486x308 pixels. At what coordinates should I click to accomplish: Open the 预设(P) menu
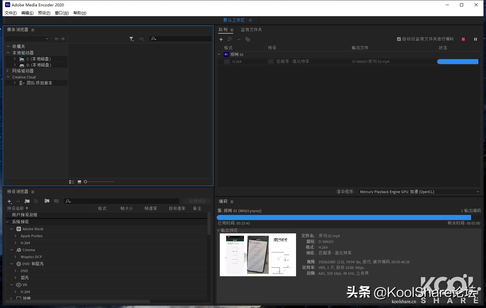(44, 13)
